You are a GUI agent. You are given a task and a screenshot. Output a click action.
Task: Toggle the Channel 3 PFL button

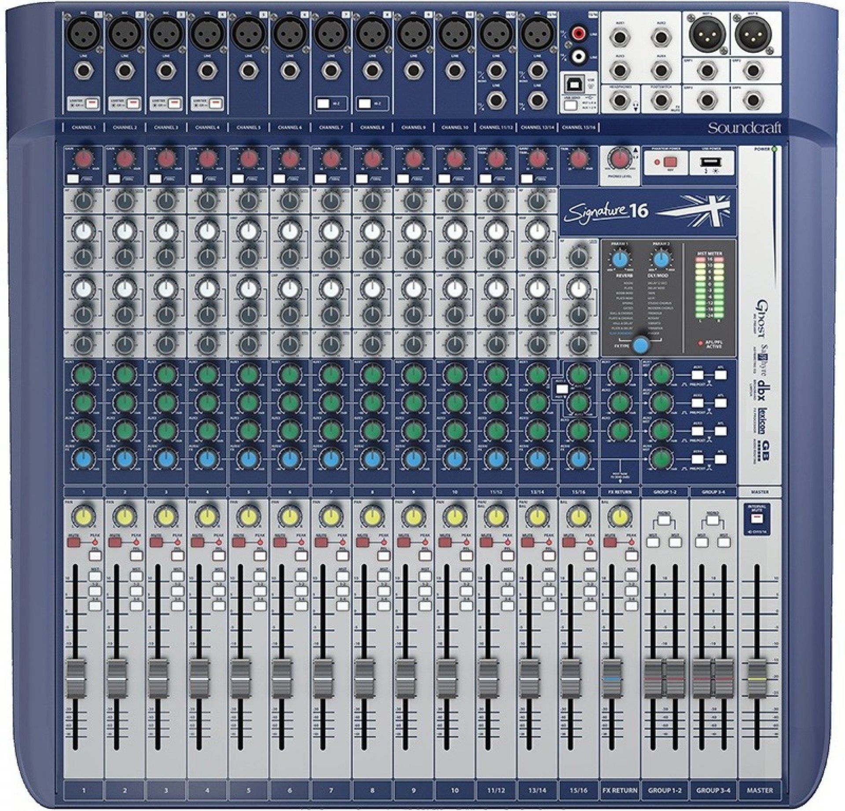[x=177, y=556]
